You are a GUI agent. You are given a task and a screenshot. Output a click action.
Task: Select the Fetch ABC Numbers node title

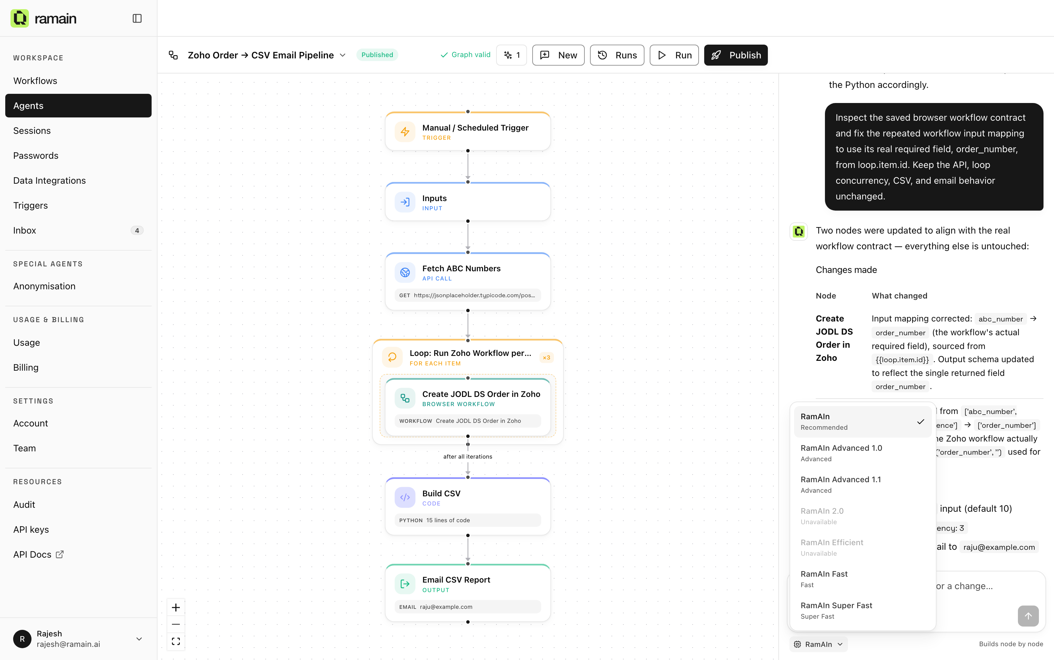point(461,268)
